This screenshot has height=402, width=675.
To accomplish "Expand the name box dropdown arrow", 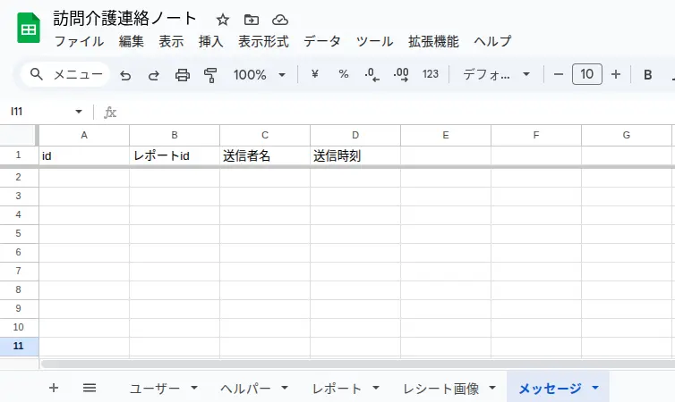I will coord(79,113).
